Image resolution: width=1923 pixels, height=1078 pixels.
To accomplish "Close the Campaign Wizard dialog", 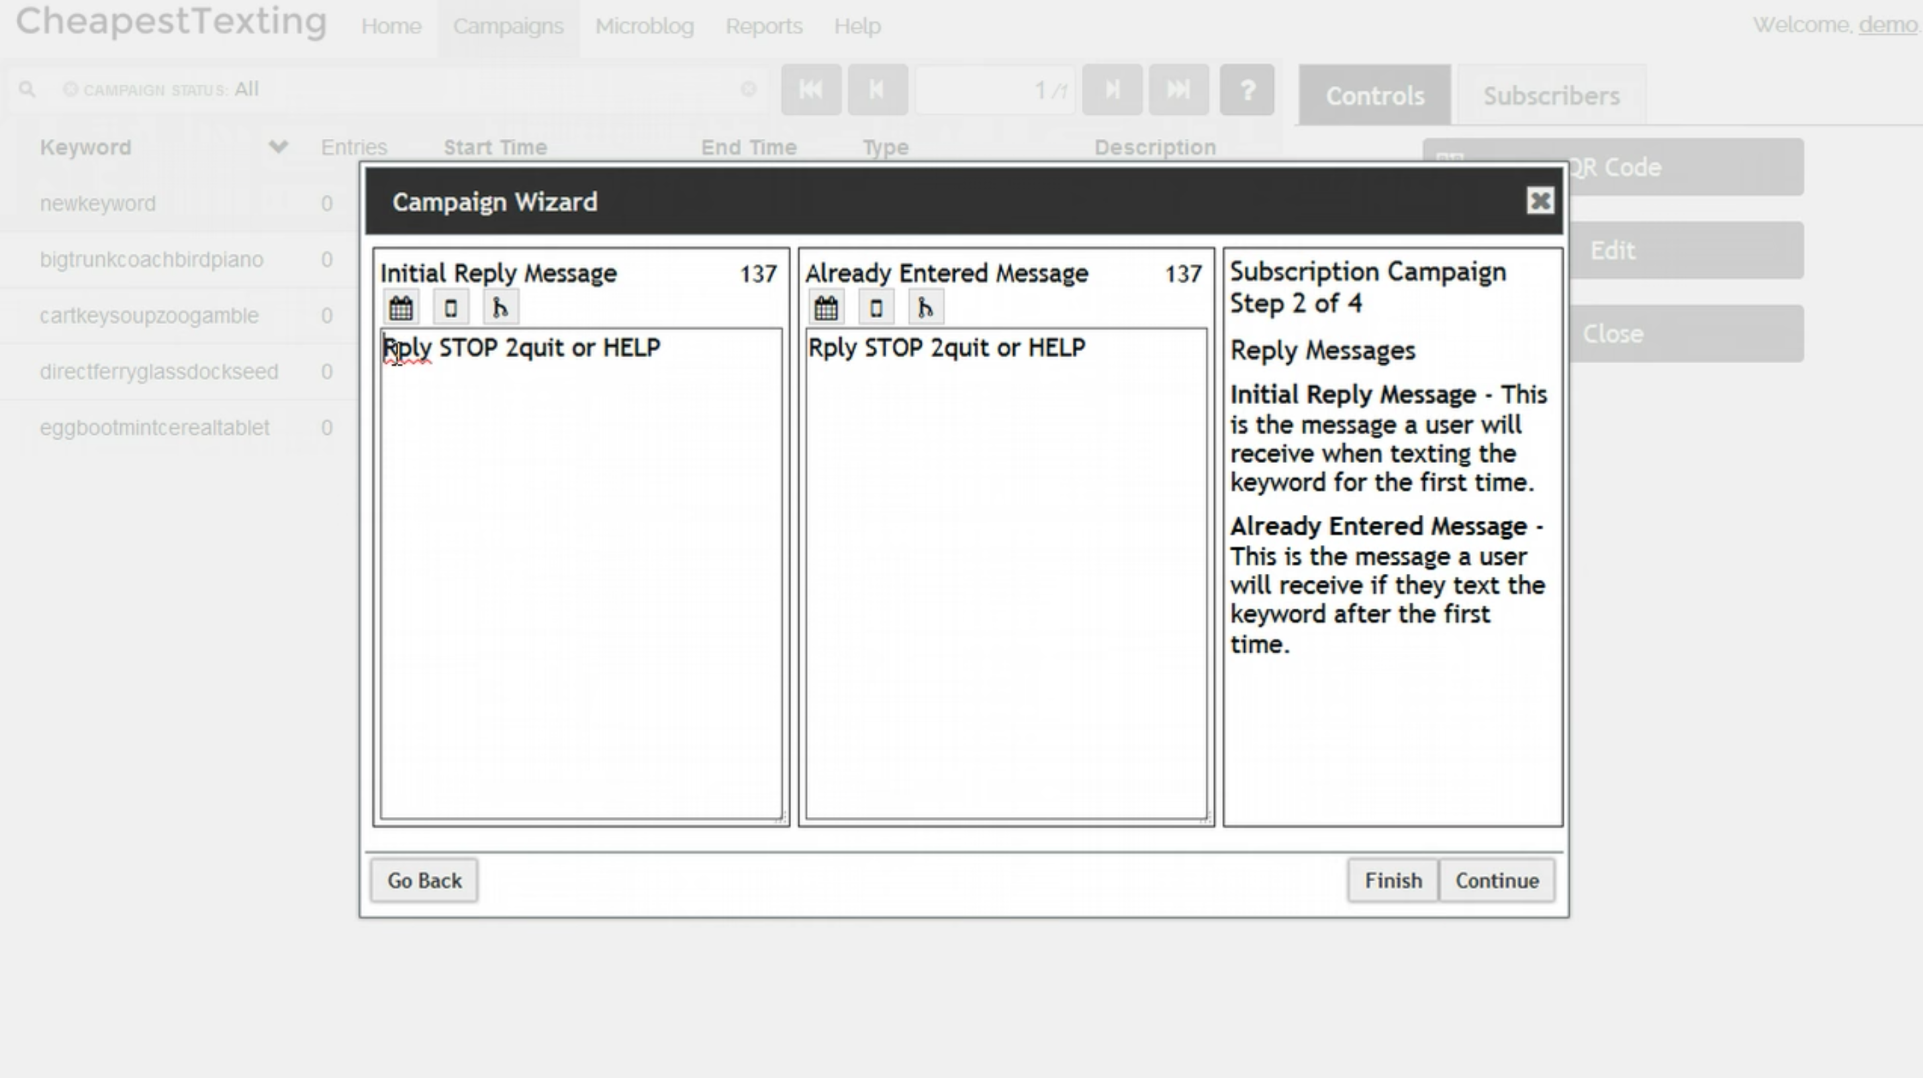I will [x=1540, y=201].
